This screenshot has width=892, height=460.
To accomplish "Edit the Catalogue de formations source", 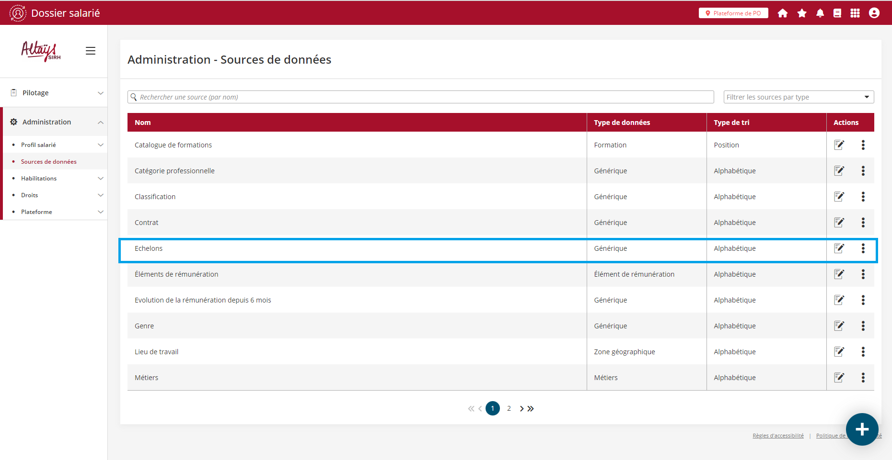I will click(839, 145).
